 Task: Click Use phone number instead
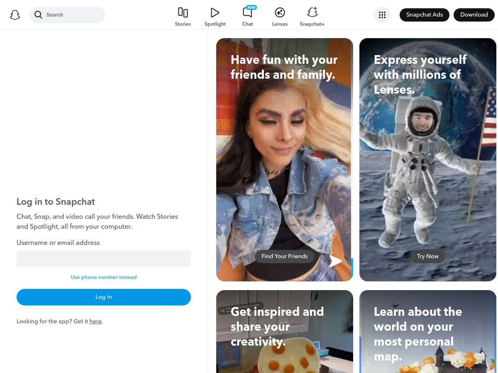click(104, 277)
